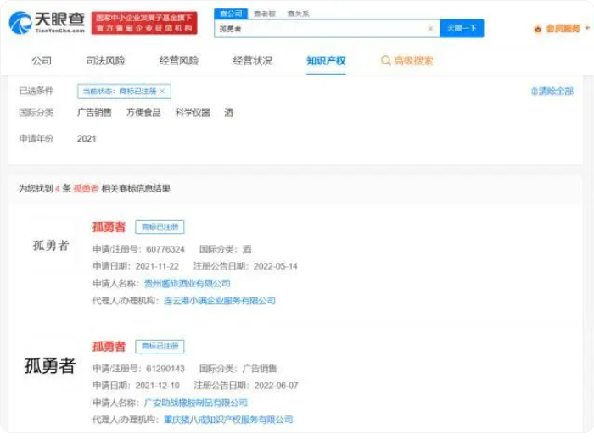Click the magnifier icon beside 高级搜索
The width and height of the screenshot is (594, 439).
385,61
